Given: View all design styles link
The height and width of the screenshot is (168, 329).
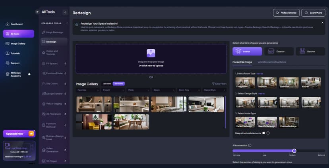Looking at the screenshot, I should pyautogui.click(x=261, y=94).
